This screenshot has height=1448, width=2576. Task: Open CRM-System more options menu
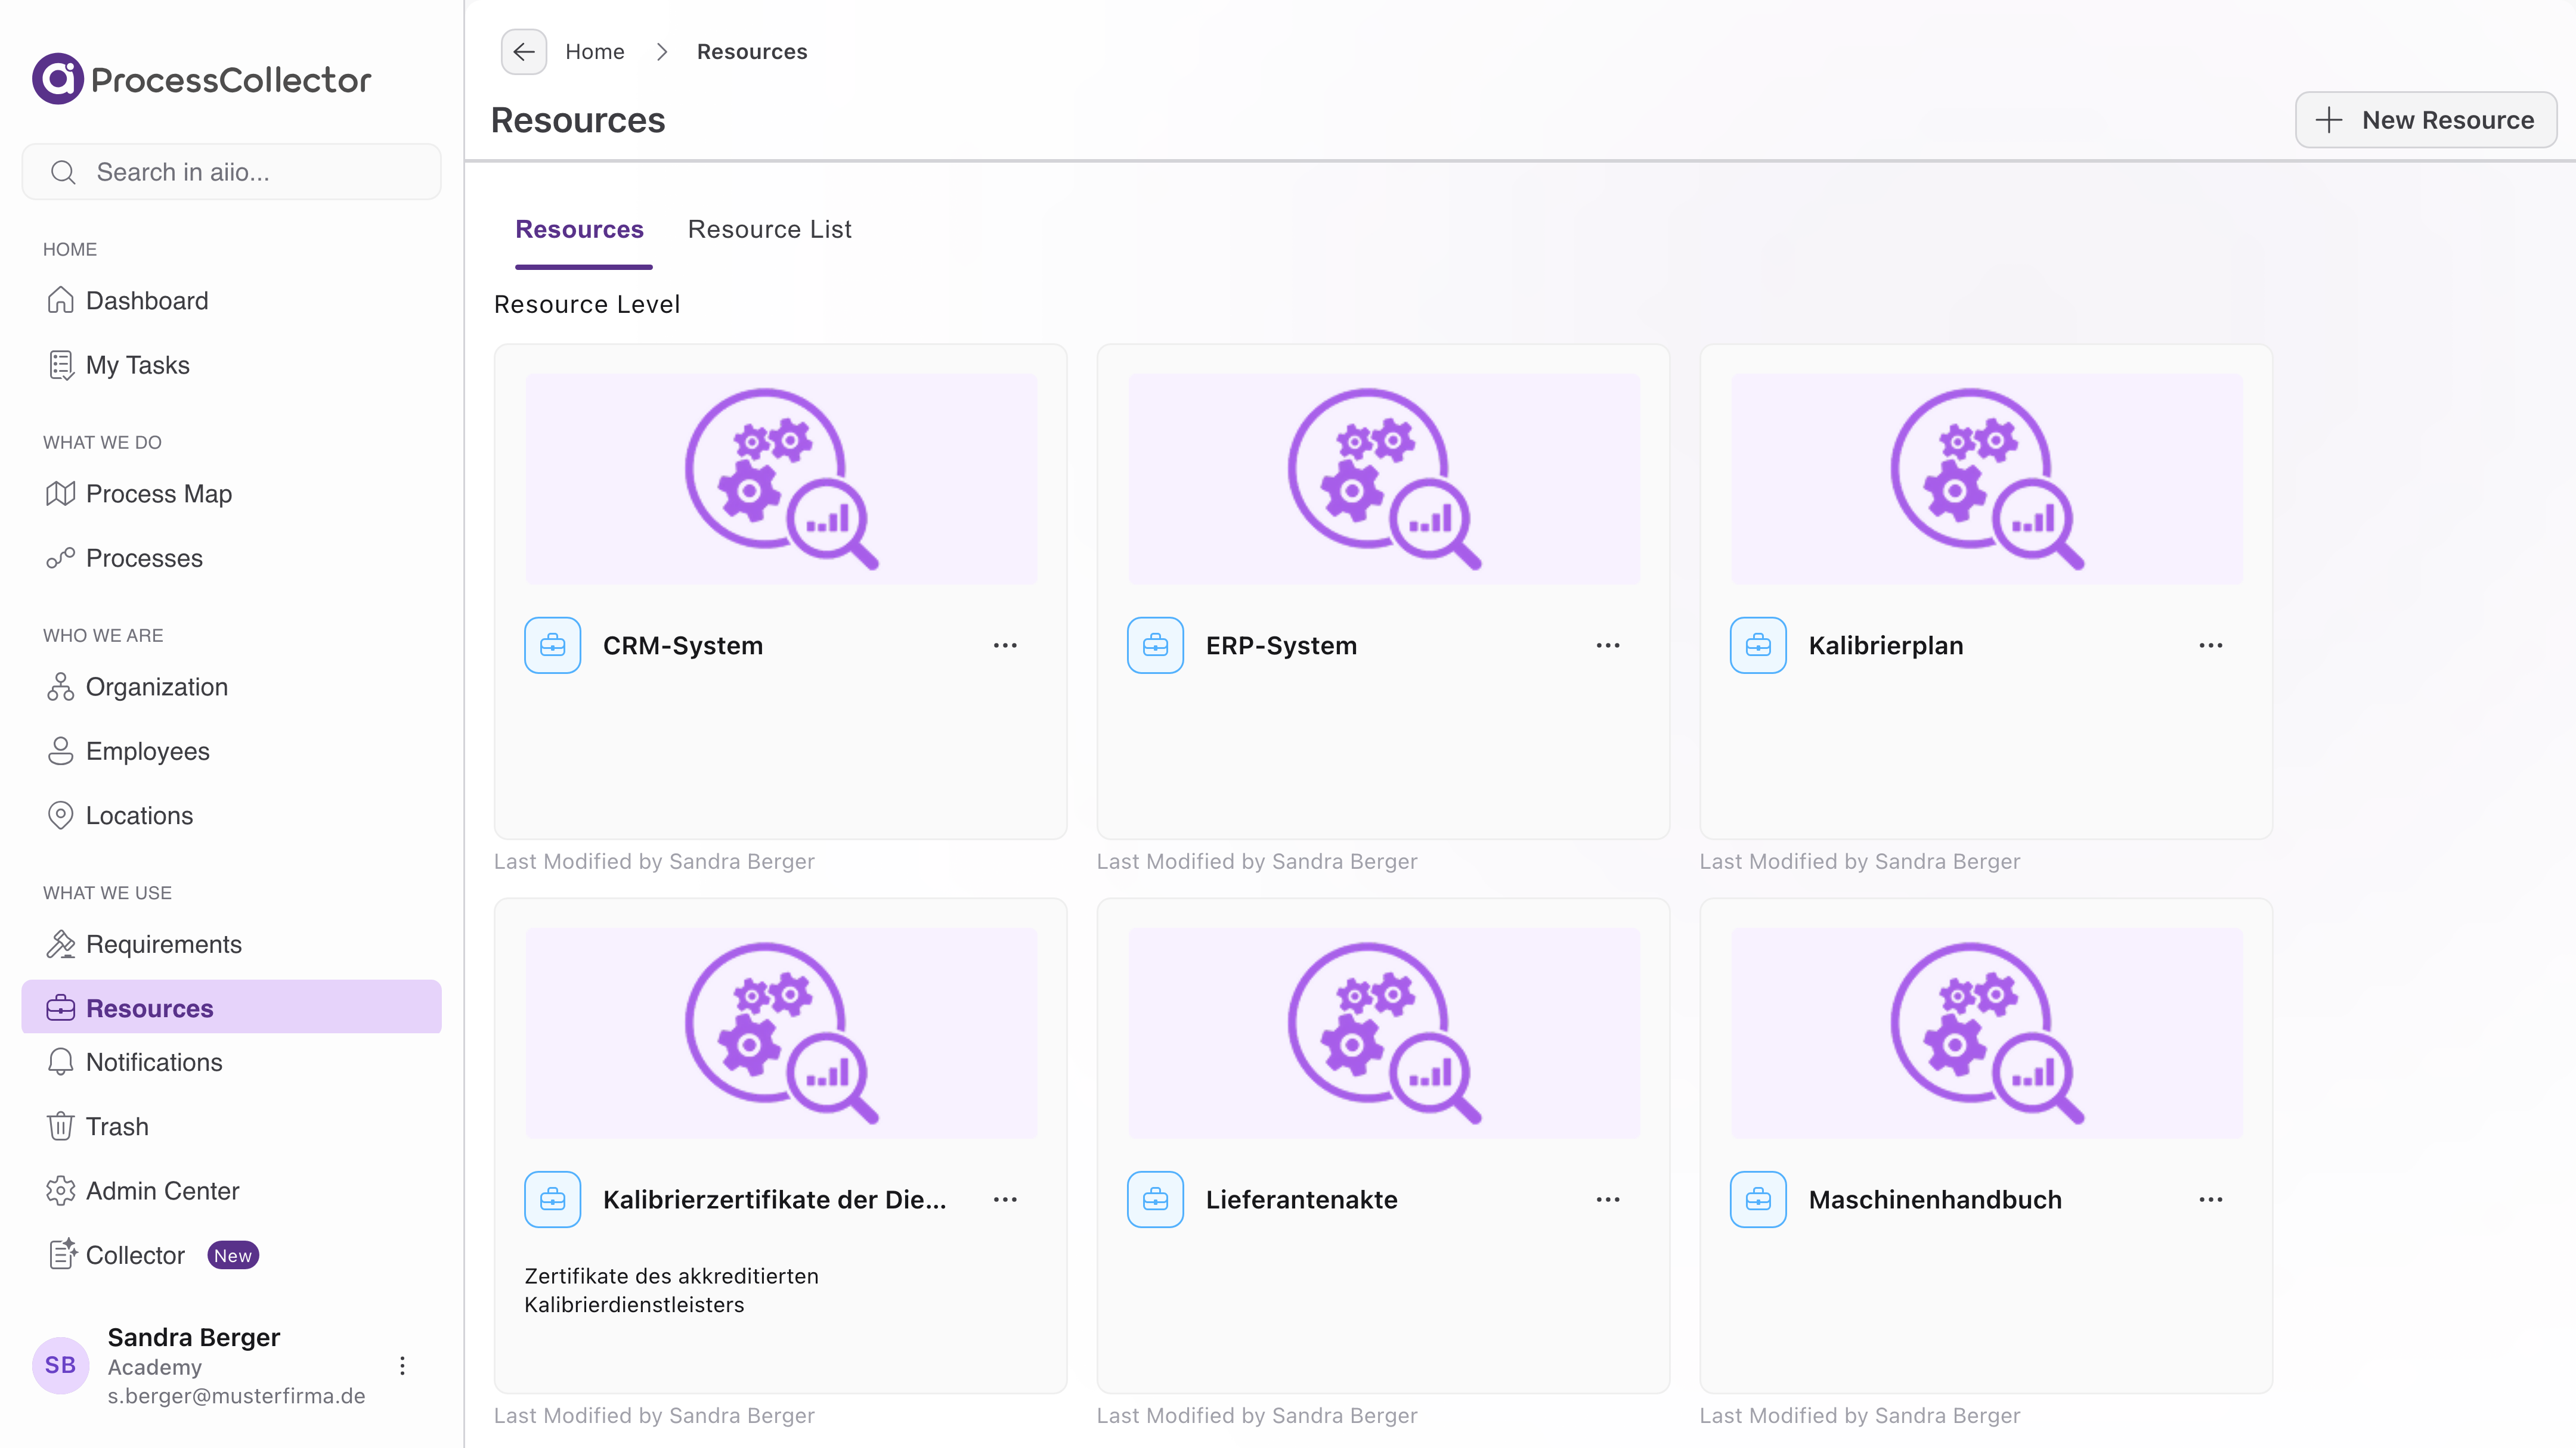click(x=1005, y=645)
